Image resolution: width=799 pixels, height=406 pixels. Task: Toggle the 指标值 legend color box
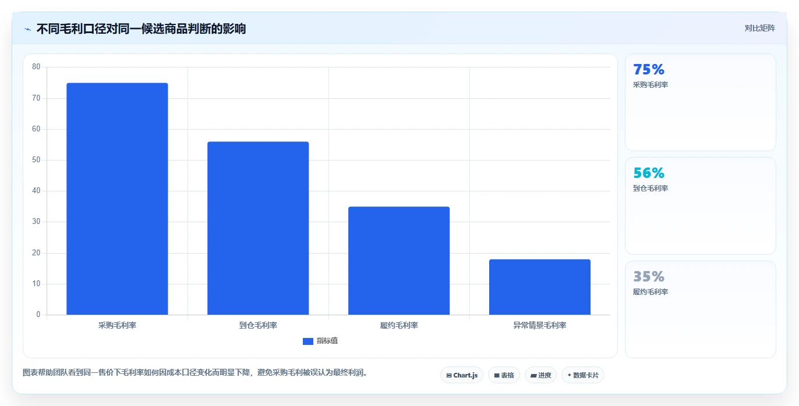[x=308, y=341]
